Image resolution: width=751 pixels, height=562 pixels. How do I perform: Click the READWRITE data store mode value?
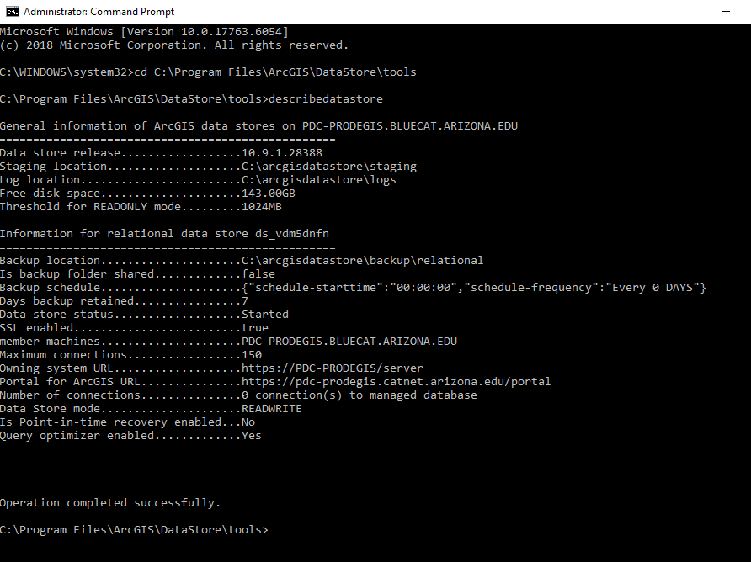(271, 409)
